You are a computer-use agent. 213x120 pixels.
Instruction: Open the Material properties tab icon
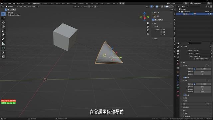pyautogui.click(x=178, y=91)
